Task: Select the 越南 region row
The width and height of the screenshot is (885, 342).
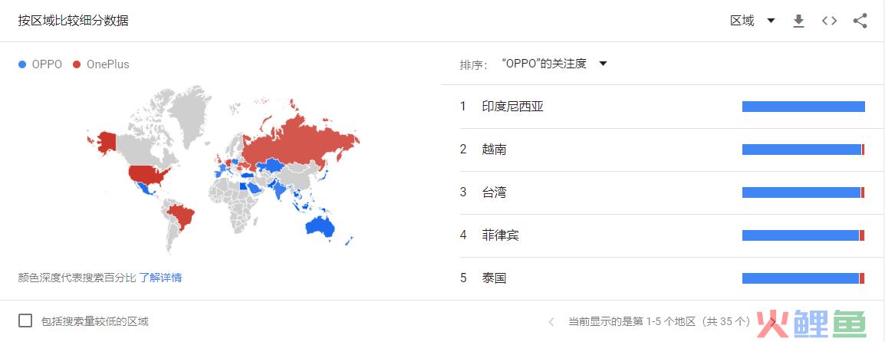Action: pyautogui.click(x=662, y=150)
